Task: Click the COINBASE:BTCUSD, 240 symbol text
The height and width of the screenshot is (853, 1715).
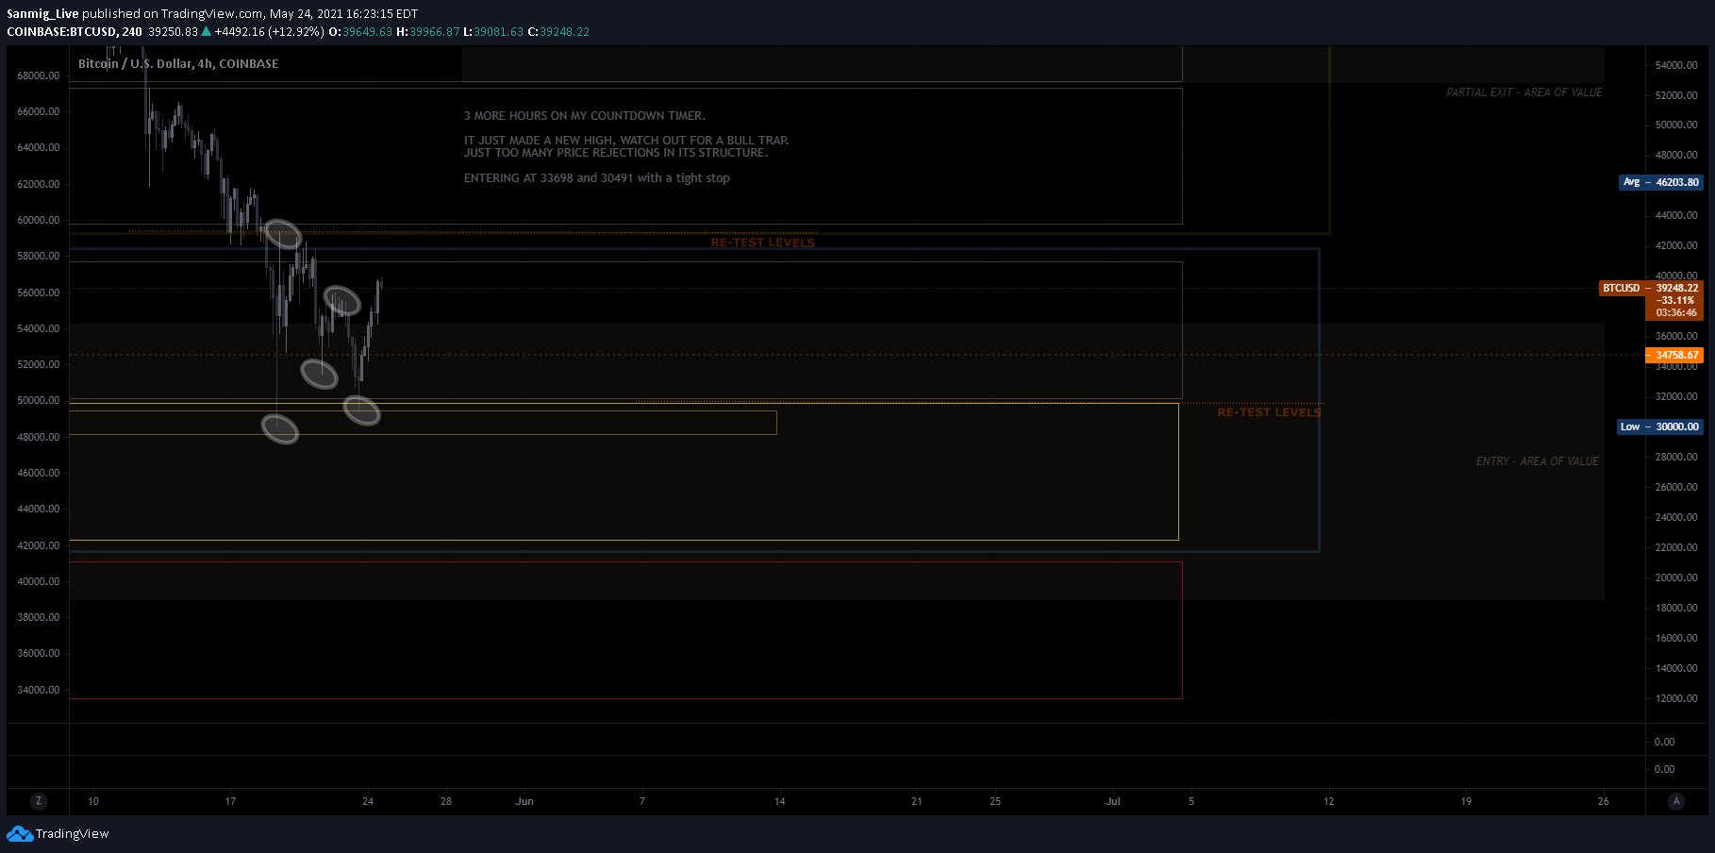Action: pyautogui.click(x=75, y=31)
